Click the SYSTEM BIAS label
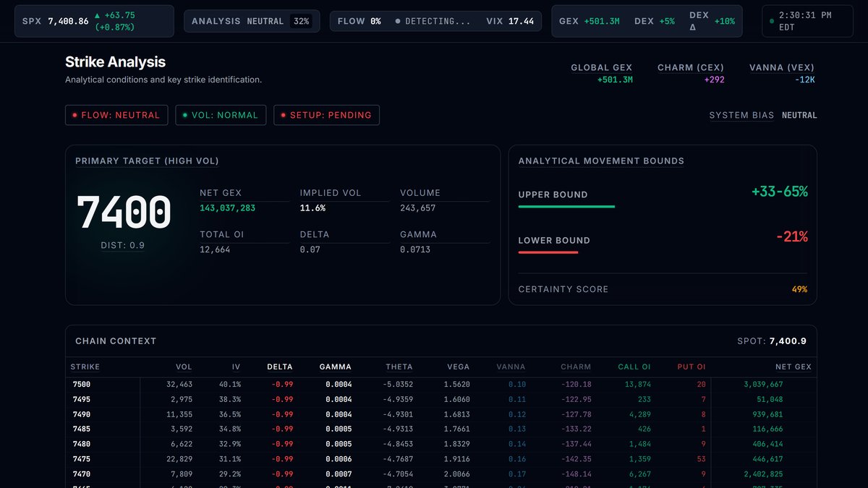Screen dimensions: 868x488 [741, 115]
